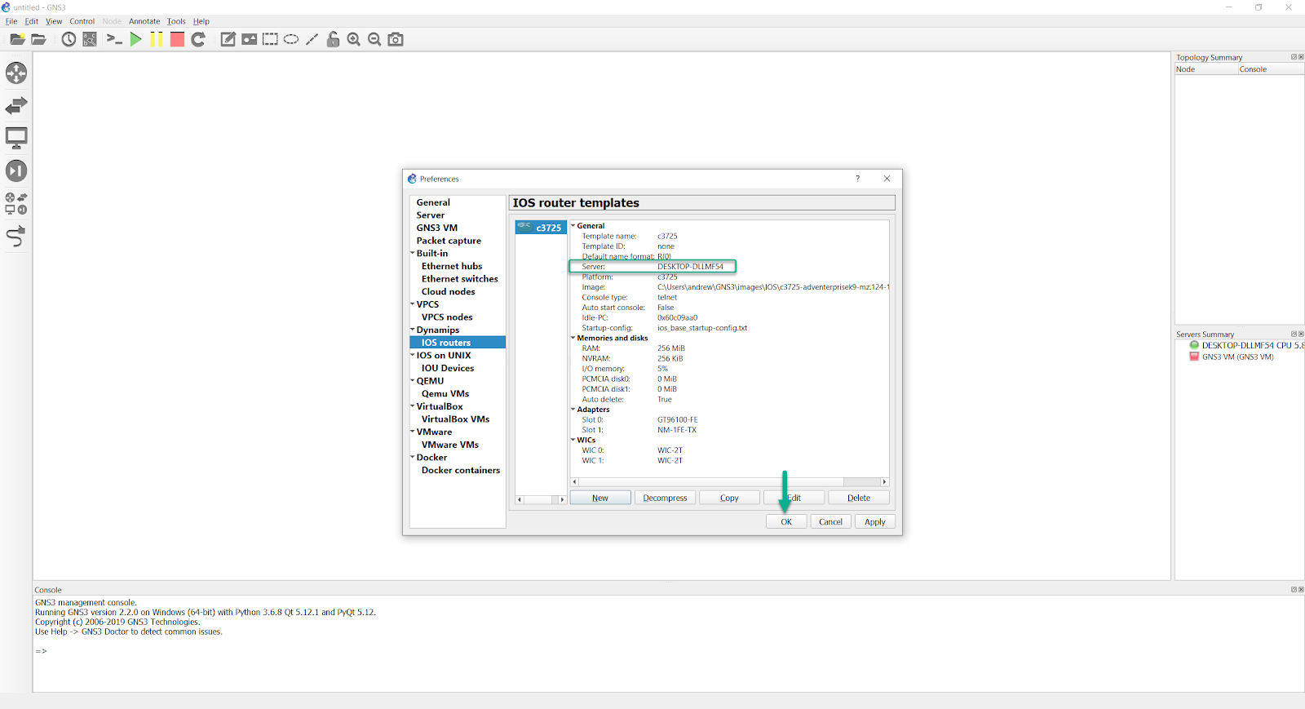This screenshot has height=709, width=1305.
Task: Click the zoom in magnifier icon
Action: 354,39
